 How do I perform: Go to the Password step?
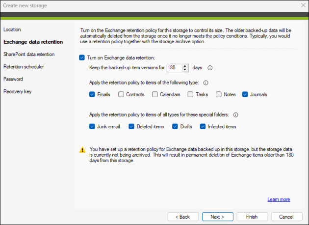13,79
